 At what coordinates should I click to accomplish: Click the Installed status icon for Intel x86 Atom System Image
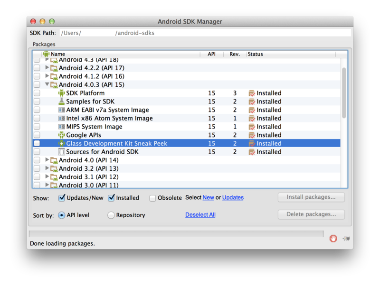pos(252,118)
